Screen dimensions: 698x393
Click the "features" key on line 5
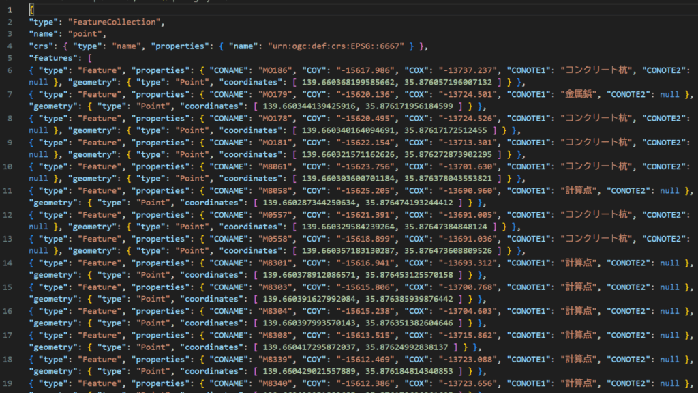[x=53, y=58]
